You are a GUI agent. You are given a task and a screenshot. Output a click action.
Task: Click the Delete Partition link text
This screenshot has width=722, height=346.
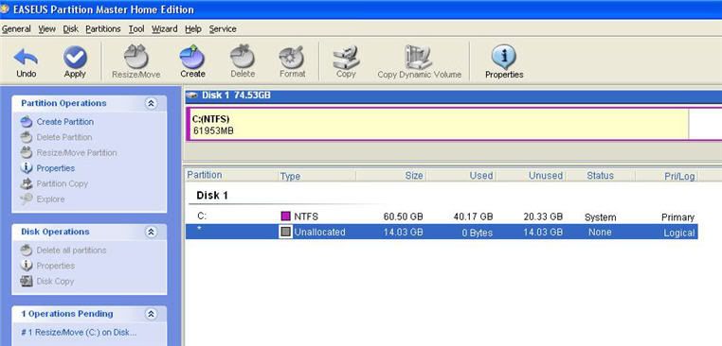(x=64, y=137)
